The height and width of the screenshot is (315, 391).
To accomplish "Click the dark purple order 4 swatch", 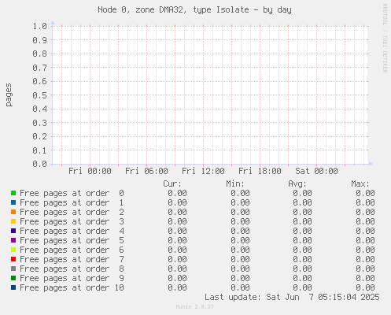I will click(x=13, y=231).
